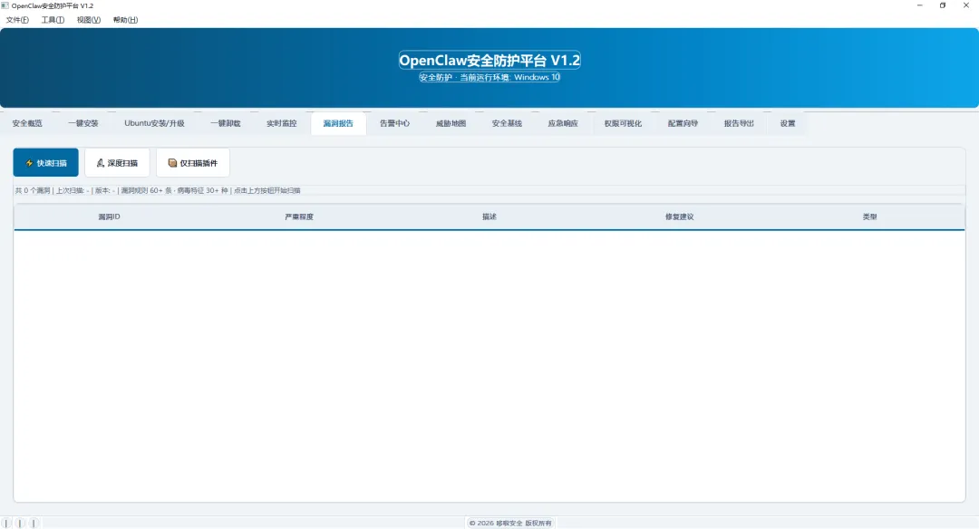This screenshot has height=529, width=979.
Task: Click the © 2026 copyright footer text
Action: 510,524
